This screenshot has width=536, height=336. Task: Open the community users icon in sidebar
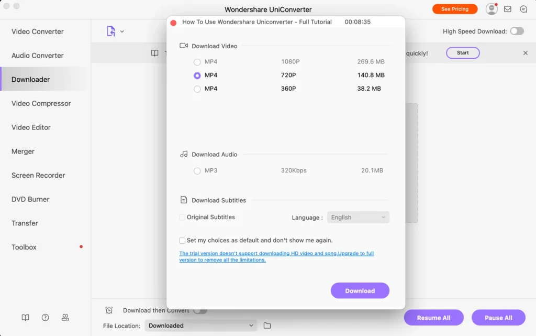coord(65,318)
